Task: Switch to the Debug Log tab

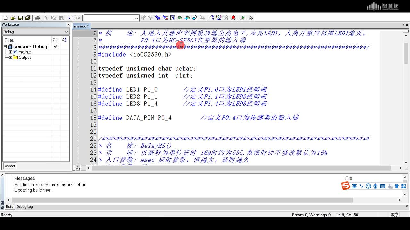Action: pos(25,207)
